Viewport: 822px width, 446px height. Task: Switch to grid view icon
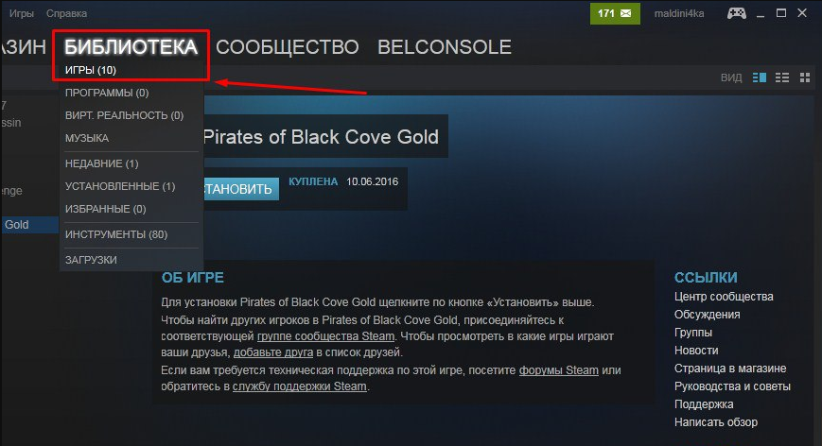coord(805,77)
